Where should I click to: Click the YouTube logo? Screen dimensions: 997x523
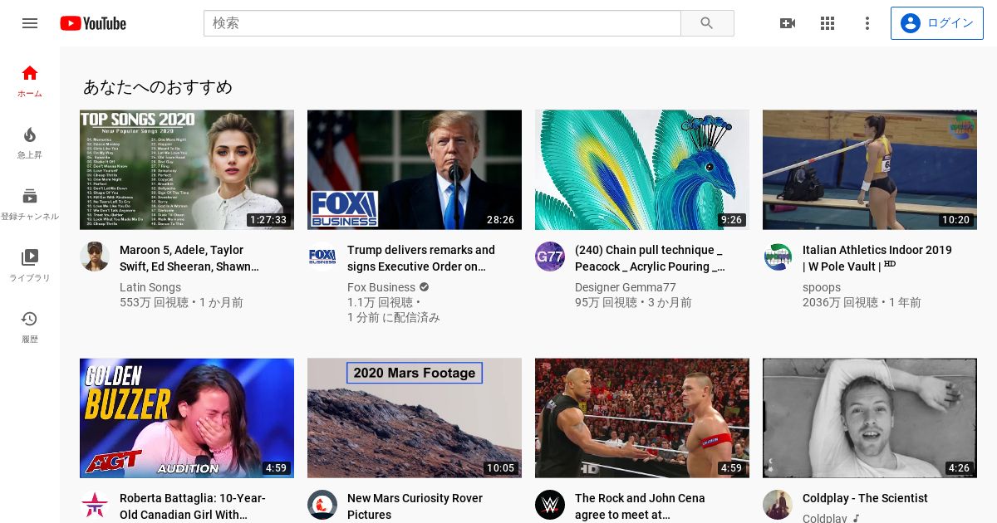coord(93,23)
